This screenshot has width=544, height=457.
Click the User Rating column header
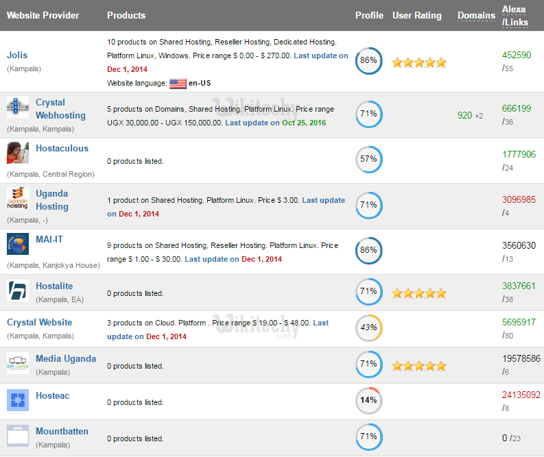pyautogui.click(x=416, y=15)
